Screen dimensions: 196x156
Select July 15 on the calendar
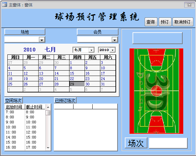(77, 73)
